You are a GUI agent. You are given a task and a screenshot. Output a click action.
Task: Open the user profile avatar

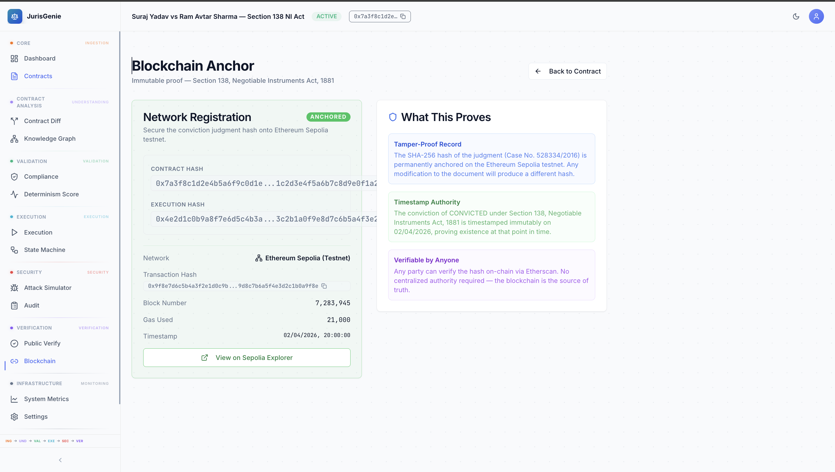pyautogui.click(x=816, y=17)
